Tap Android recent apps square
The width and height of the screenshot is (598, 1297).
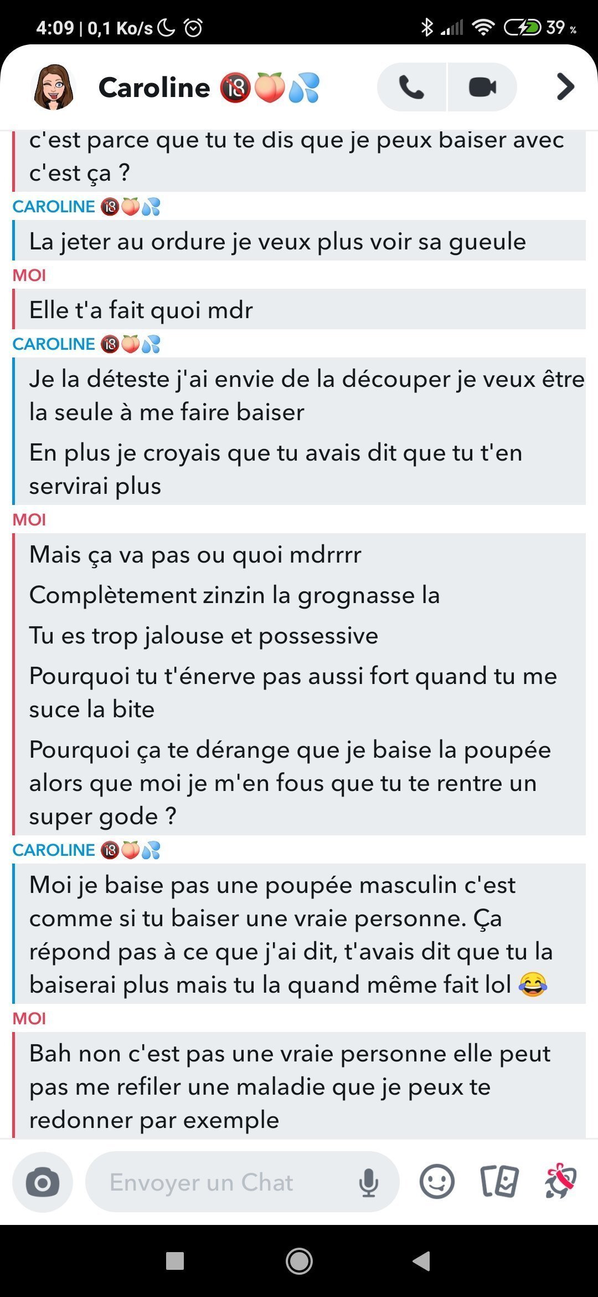tap(175, 1261)
